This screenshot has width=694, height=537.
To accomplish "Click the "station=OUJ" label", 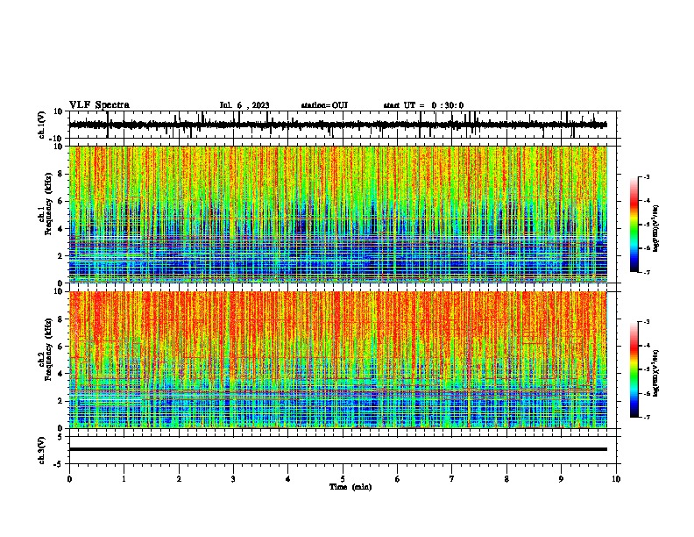I will (324, 105).
